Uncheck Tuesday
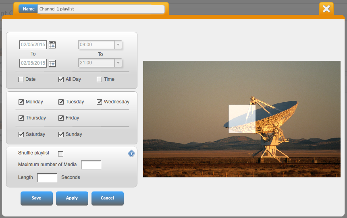 tap(61, 102)
